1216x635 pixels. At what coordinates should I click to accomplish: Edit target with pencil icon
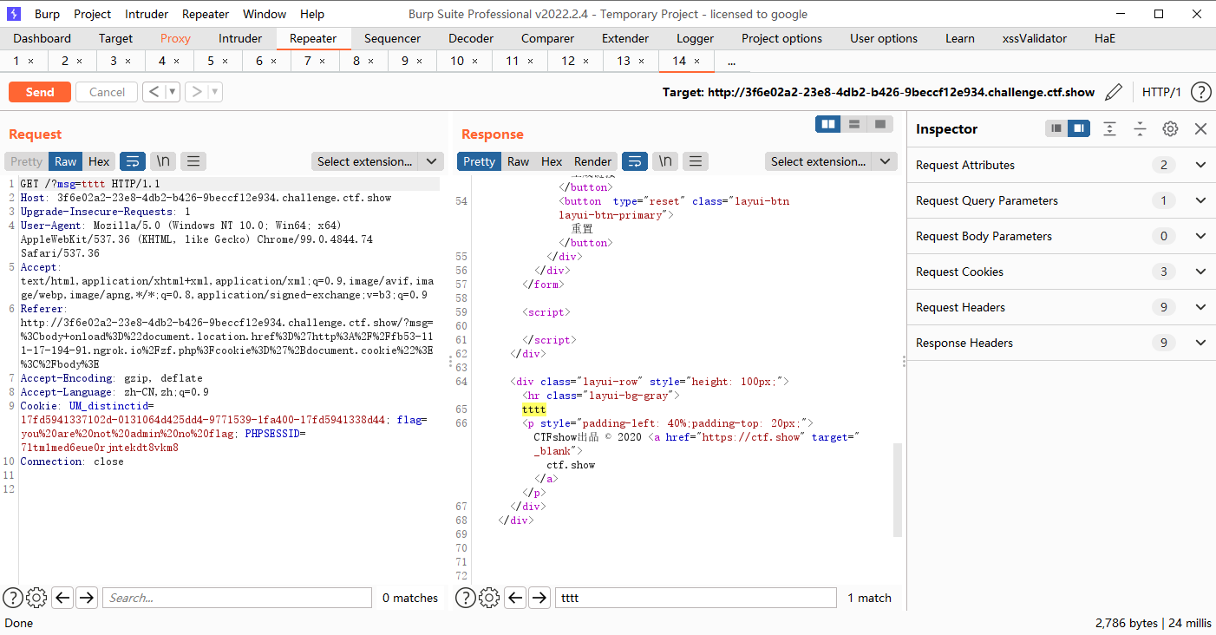(x=1115, y=92)
